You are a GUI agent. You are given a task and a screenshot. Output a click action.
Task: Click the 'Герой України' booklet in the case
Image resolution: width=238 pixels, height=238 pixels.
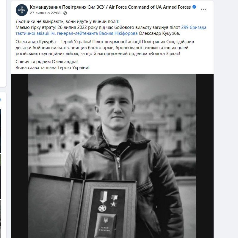click(106, 225)
